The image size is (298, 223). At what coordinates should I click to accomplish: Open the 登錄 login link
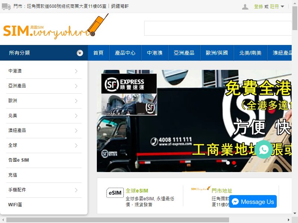[x=259, y=7]
